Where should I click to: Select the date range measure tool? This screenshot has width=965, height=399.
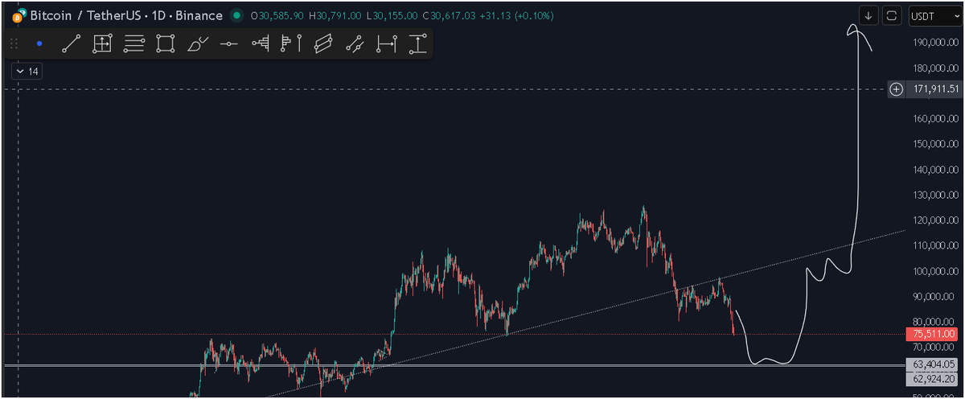pyautogui.click(x=386, y=44)
